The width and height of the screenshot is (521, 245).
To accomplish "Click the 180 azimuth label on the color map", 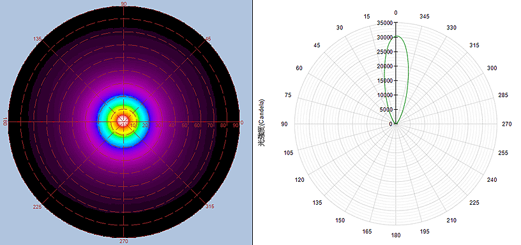I will [x=4, y=122].
